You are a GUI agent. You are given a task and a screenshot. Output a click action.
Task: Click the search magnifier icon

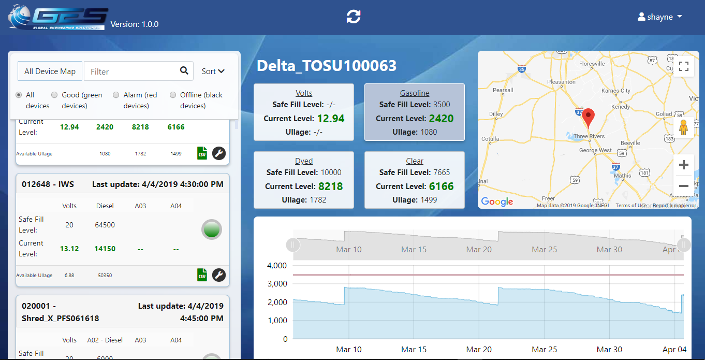click(x=184, y=71)
